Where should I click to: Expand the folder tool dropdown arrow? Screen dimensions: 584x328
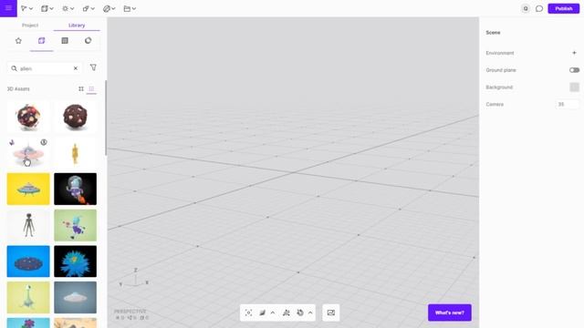[134, 8]
